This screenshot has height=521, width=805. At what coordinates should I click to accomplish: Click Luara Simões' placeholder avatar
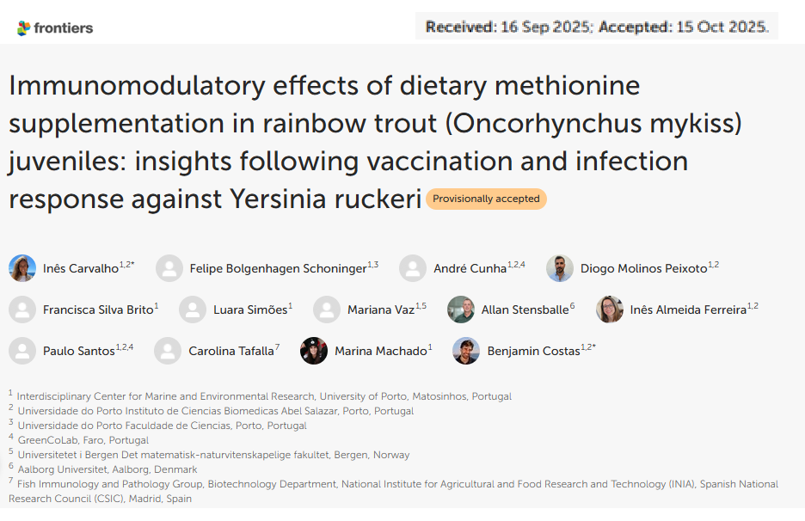193,310
